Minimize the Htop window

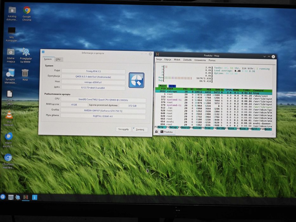click(x=265, y=56)
